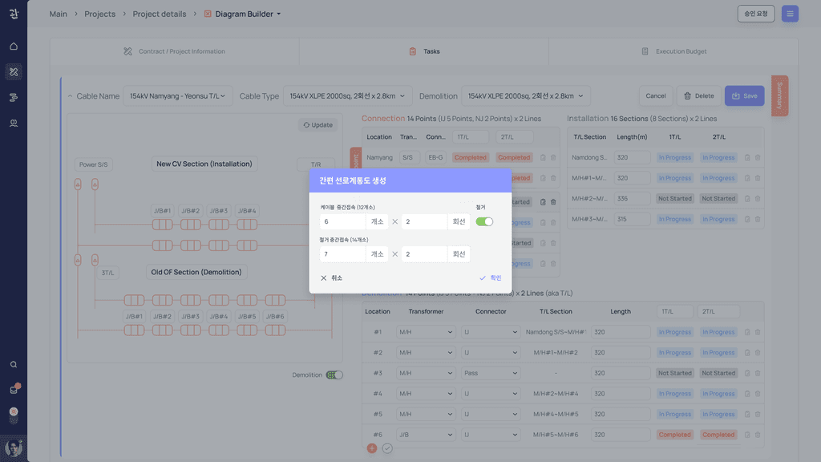This screenshot has width=821, height=462.
Task: Toggle the Demolition switch below the diagram
Action: [334, 375]
